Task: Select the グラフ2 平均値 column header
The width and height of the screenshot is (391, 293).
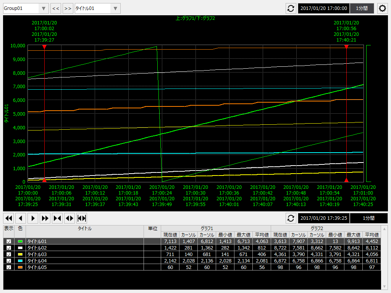Action: (373, 234)
